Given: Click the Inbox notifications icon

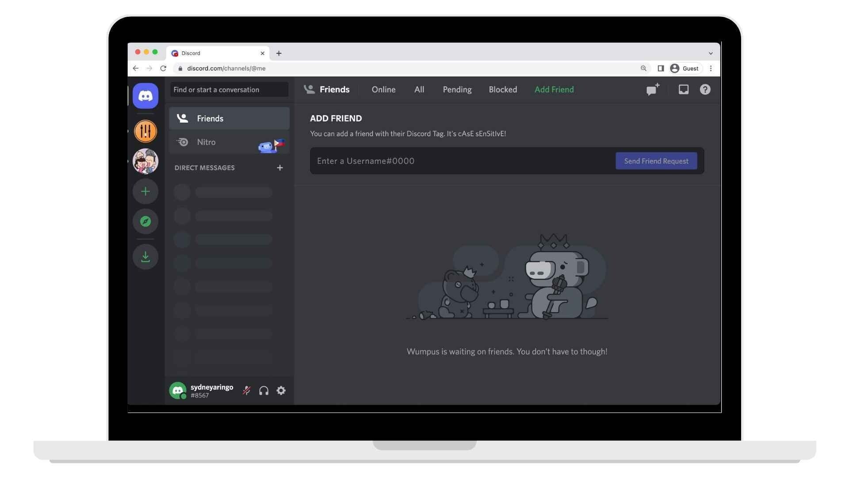Looking at the screenshot, I should (x=683, y=90).
